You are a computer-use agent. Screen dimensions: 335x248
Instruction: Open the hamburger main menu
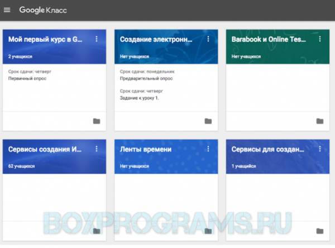point(7,10)
